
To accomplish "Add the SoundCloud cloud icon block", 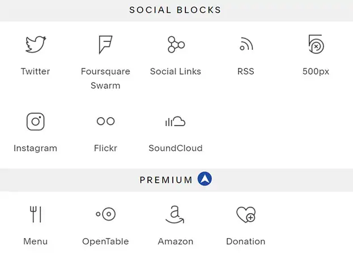I will pyautogui.click(x=175, y=122).
